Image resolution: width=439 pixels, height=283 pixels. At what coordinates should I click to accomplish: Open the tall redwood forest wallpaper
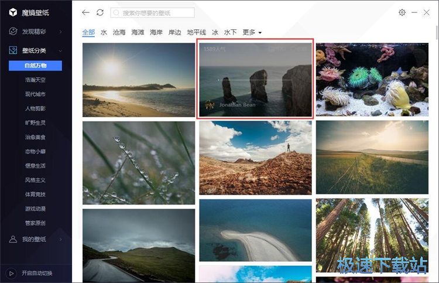372,236
